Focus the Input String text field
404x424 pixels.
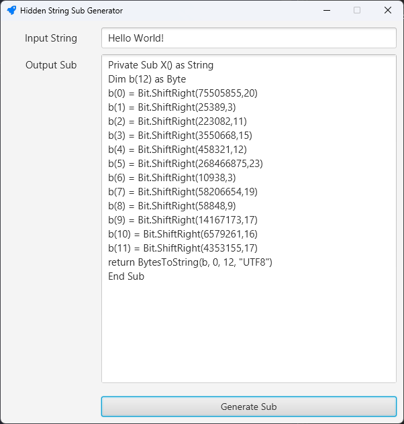[248, 38]
